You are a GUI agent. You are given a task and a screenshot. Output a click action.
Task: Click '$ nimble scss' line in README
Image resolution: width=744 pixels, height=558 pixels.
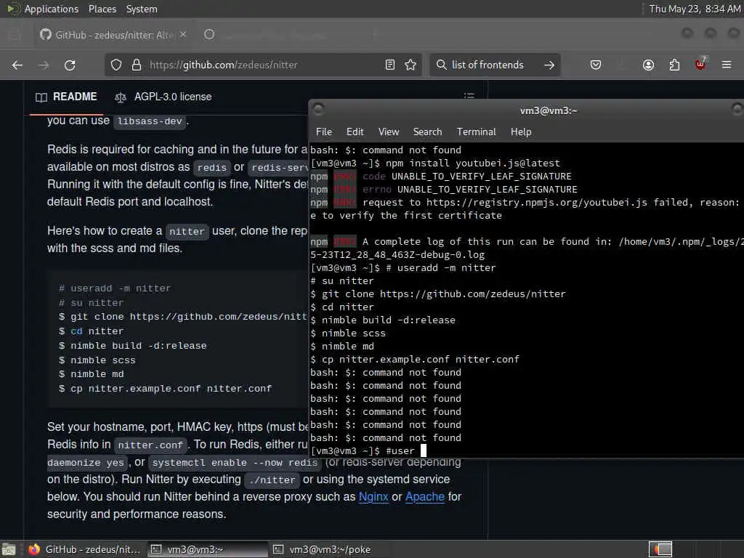click(x=97, y=360)
